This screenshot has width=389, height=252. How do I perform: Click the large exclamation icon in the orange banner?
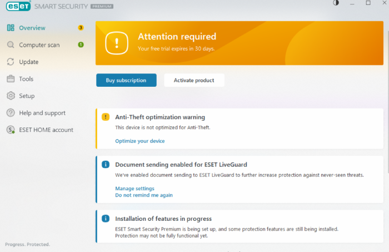[x=117, y=43]
